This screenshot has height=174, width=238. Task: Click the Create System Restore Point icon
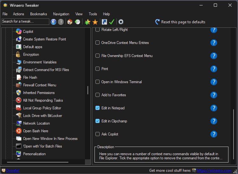coord(19,39)
